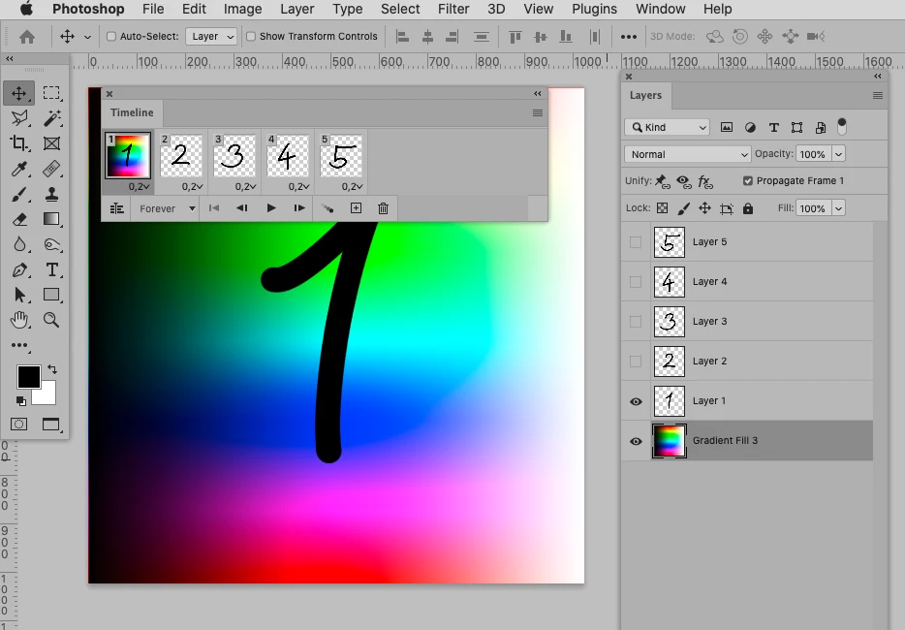Lock all on layer with padlock

[x=748, y=208]
